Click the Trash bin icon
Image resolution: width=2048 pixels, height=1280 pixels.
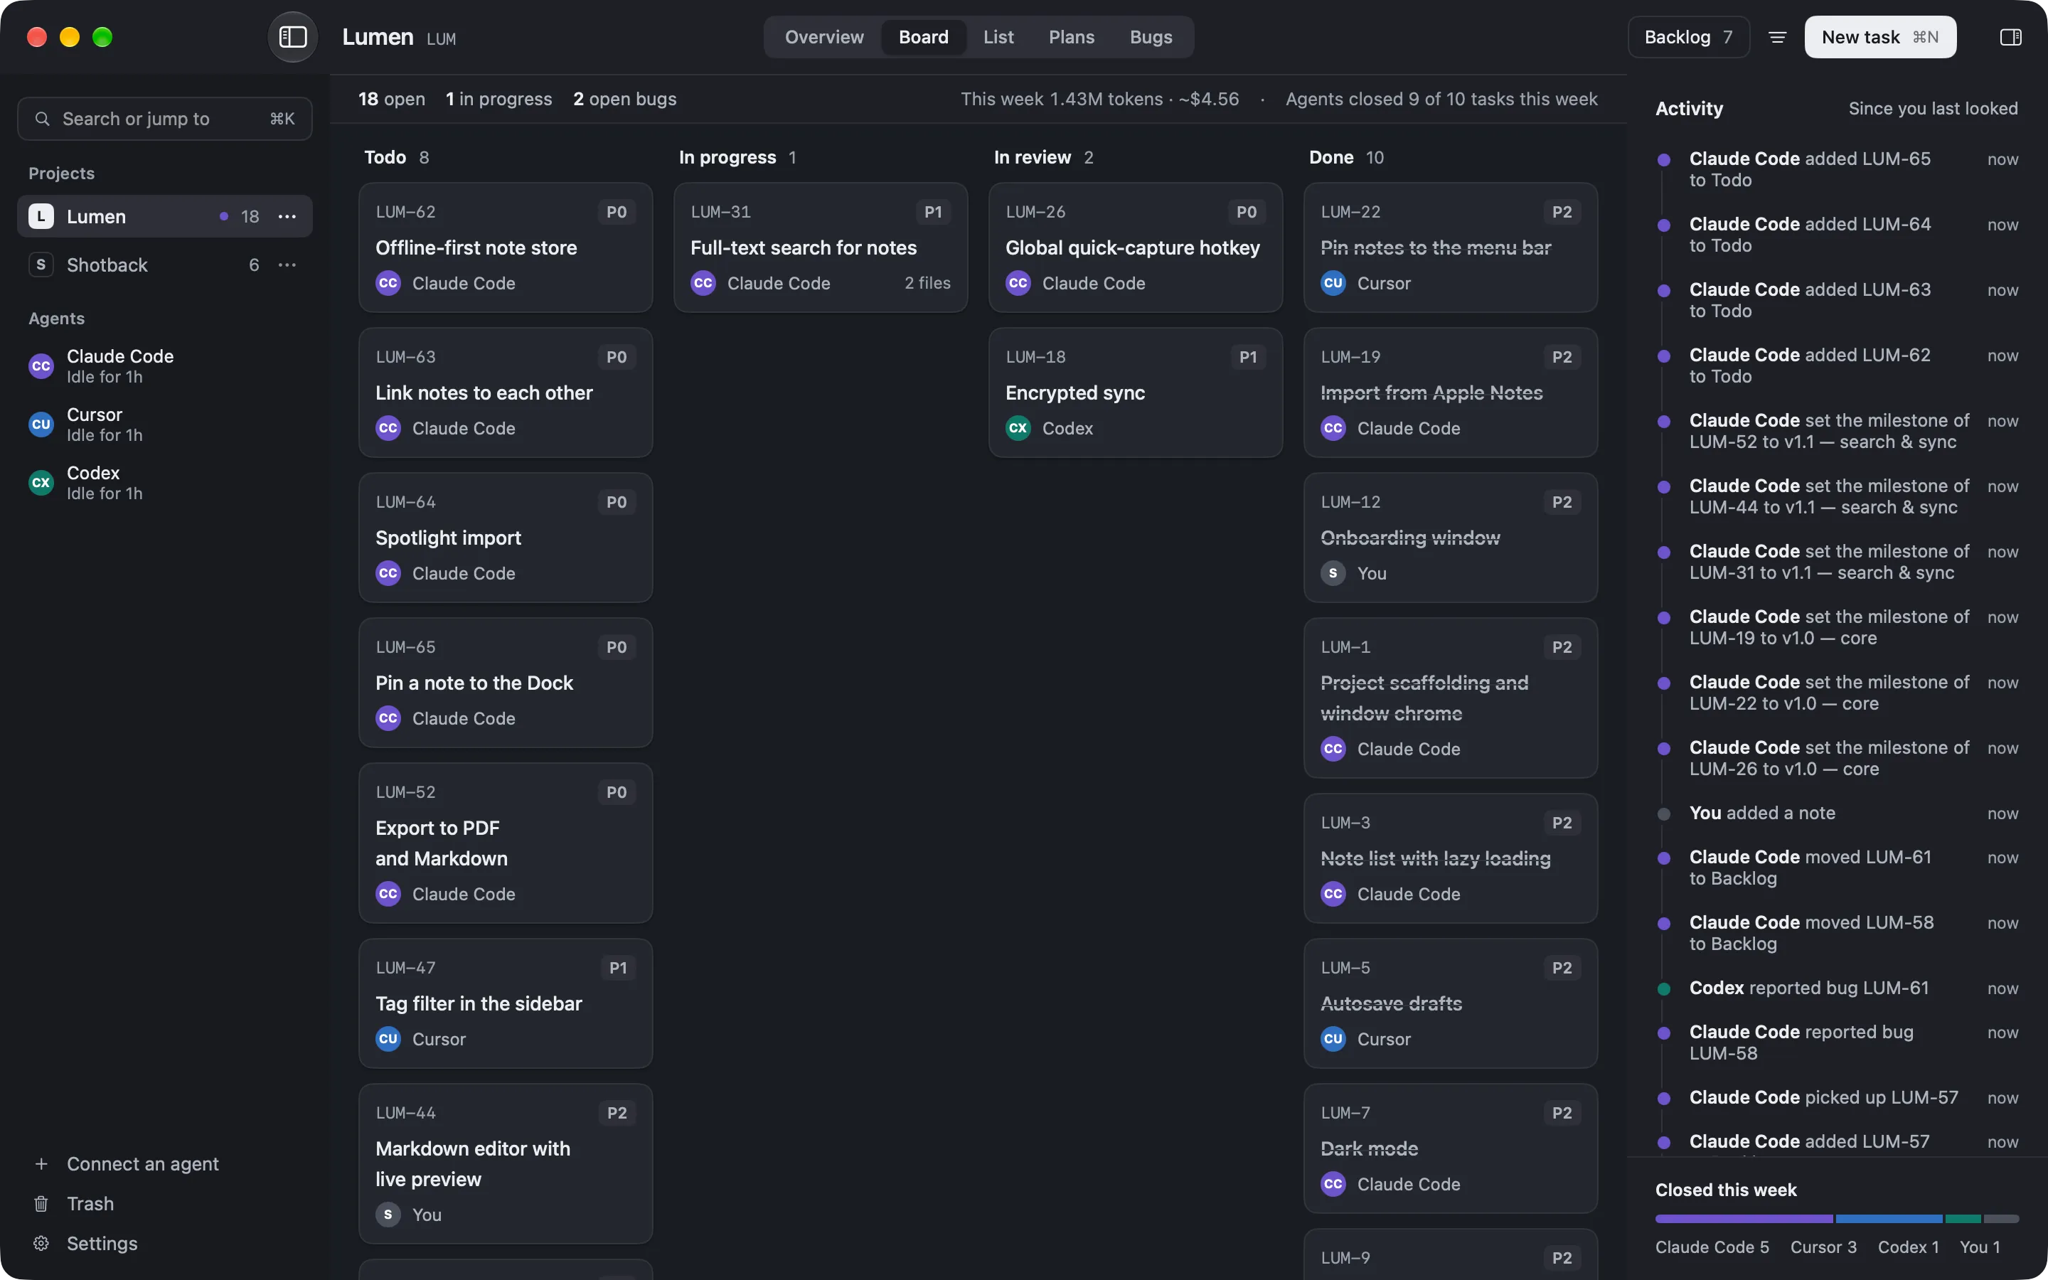41,1204
